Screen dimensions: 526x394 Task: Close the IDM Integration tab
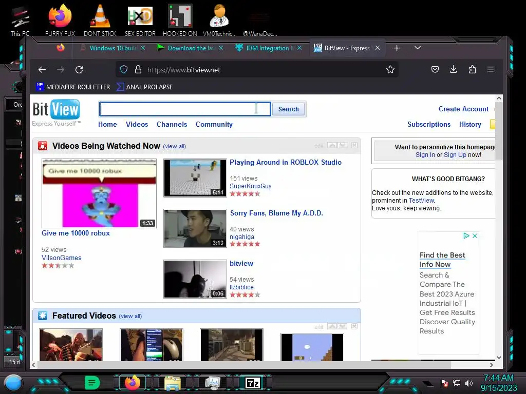pos(299,48)
